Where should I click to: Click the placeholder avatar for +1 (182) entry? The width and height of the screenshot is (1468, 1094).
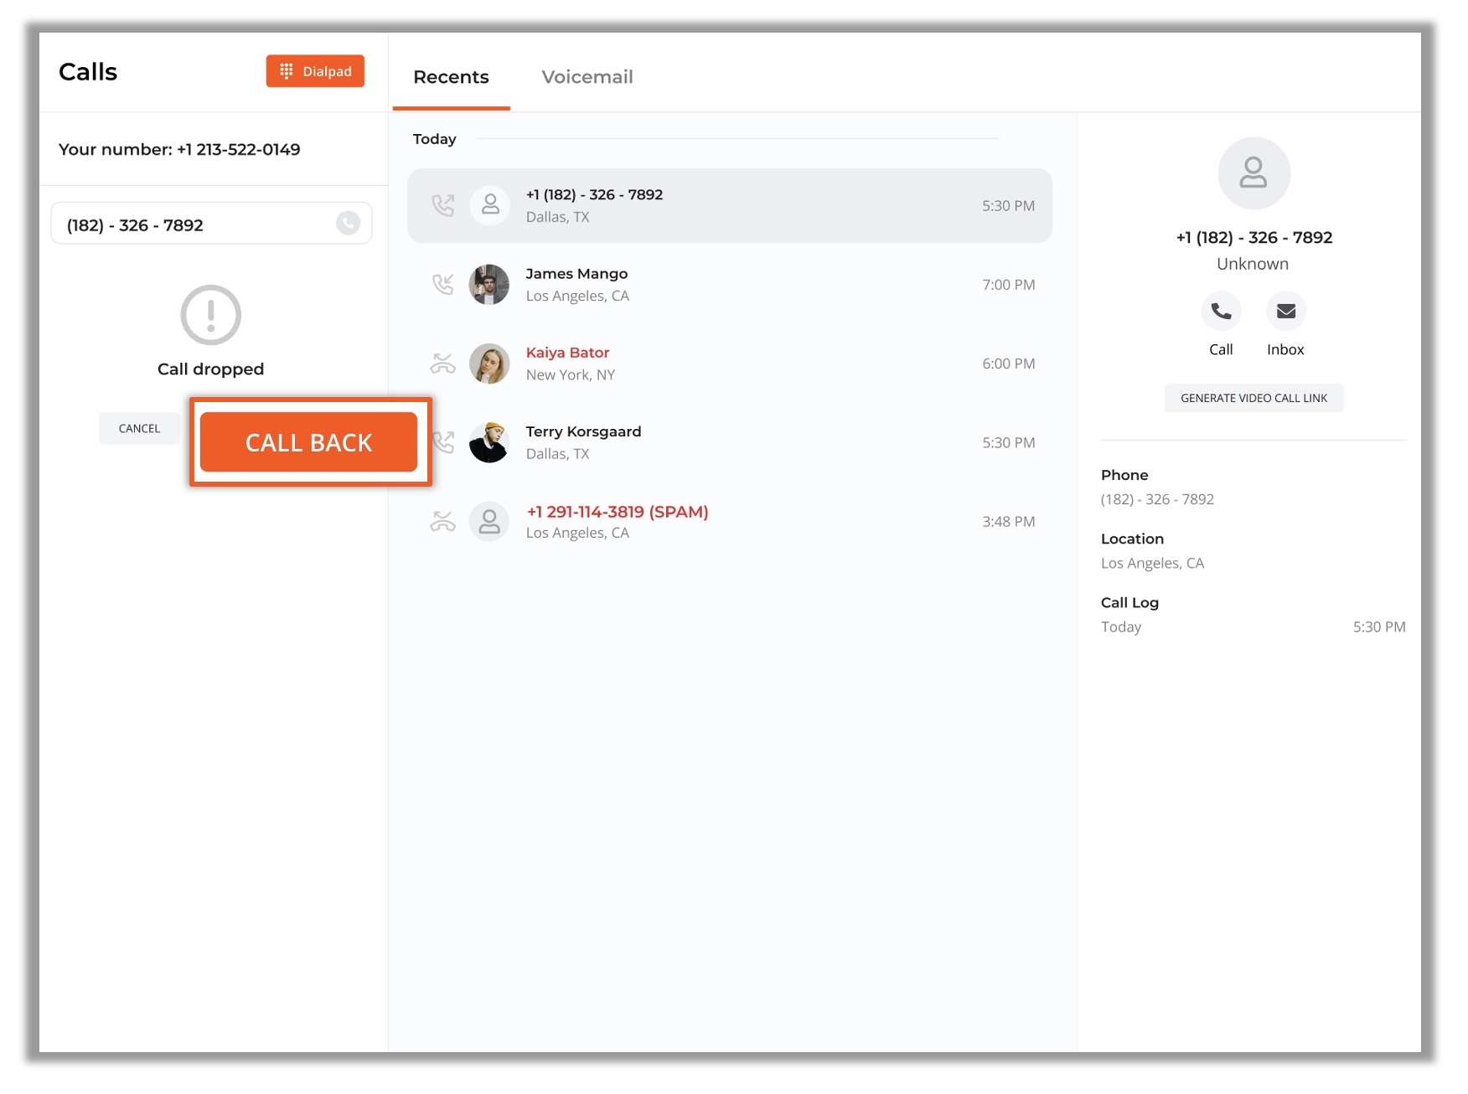[490, 205]
